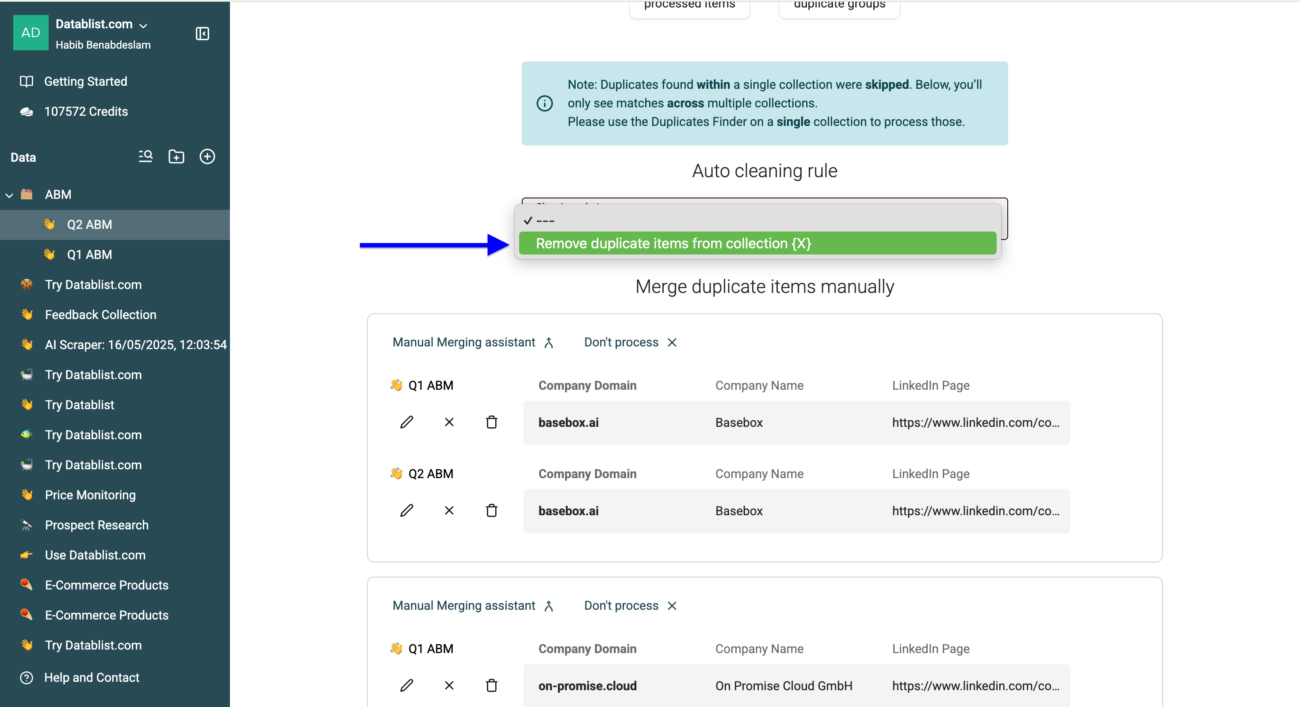
Task: Open the Try Datablist collection
Action: 79,405
